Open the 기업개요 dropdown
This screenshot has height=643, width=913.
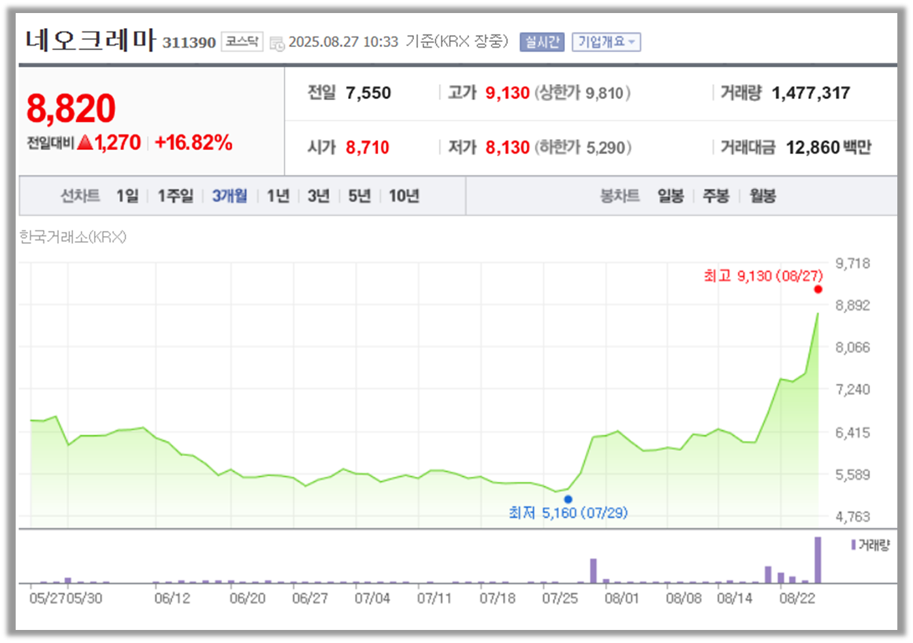click(x=606, y=42)
